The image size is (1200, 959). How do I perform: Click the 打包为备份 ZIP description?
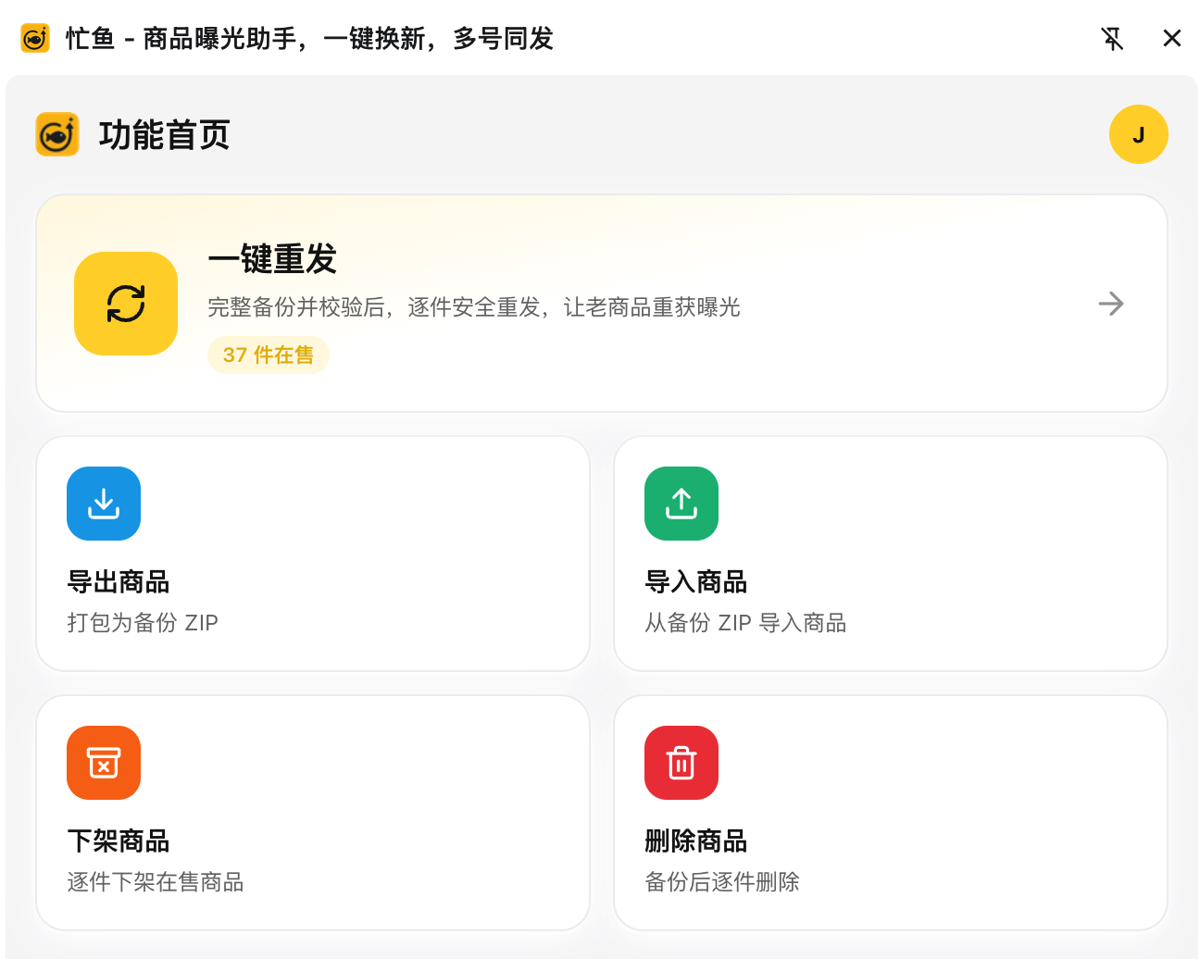coord(143,623)
